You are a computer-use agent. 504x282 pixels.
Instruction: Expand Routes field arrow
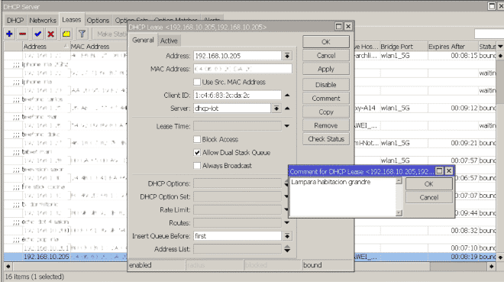pyautogui.click(x=287, y=222)
